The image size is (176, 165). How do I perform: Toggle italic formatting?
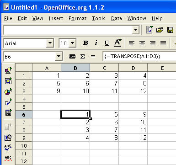(96, 43)
